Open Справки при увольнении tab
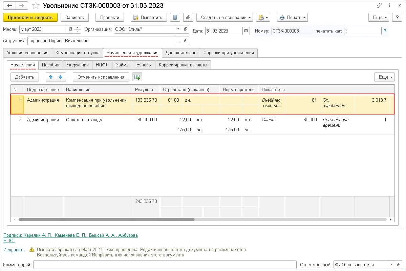 point(229,53)
